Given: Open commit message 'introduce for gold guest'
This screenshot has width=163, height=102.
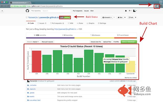Looking at the screenshot, I should click(x=46, y=81).
